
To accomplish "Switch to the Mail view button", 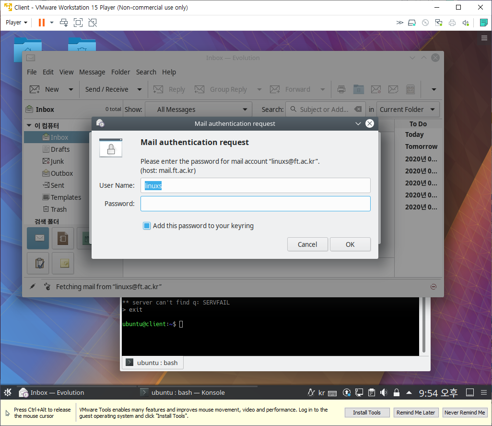I will [38, 238].
